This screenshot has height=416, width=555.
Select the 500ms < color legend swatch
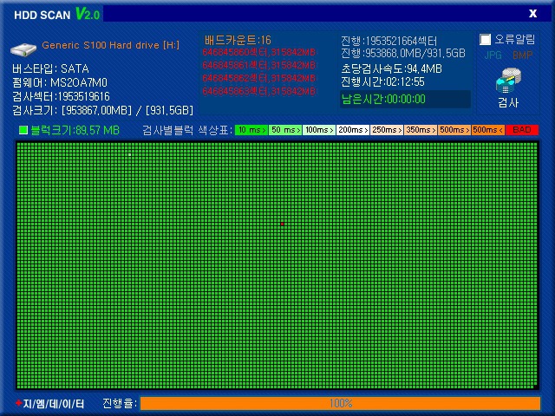click(x=488, y=130)
